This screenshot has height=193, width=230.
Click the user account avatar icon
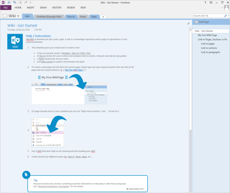pyautogui.click(x=227, y=7)
